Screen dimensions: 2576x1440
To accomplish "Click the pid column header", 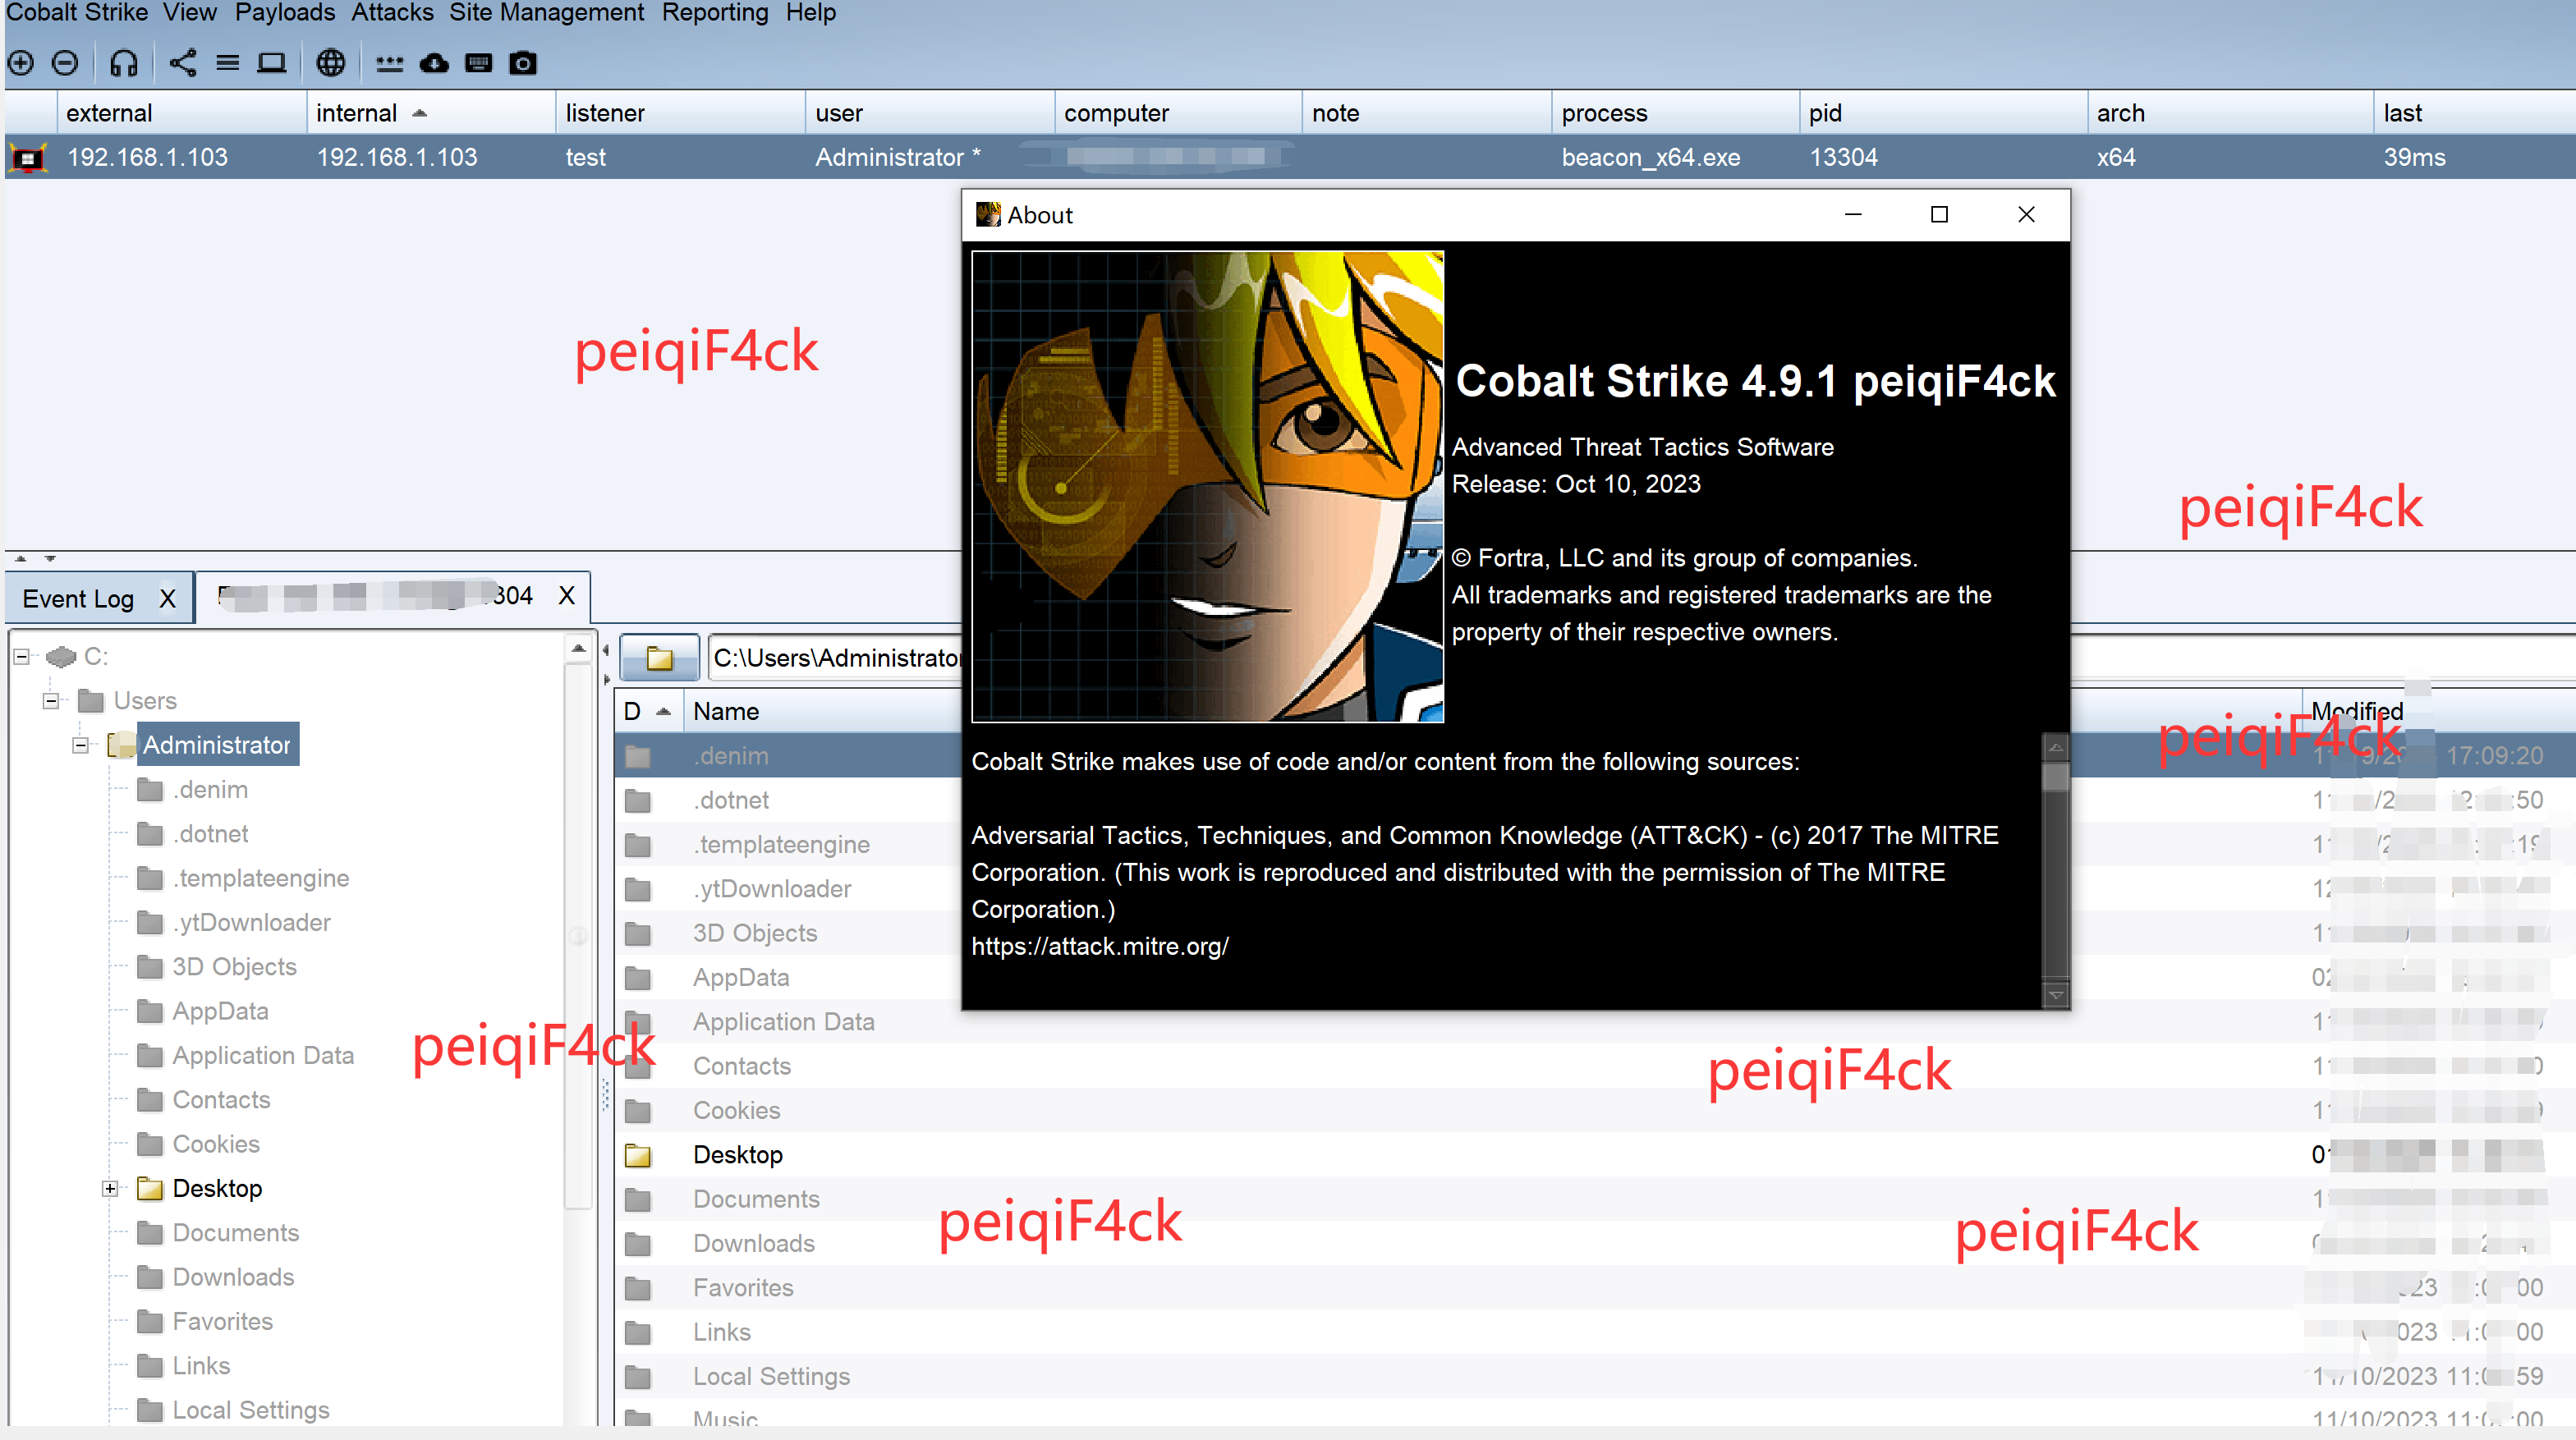I will point(1943,113).
